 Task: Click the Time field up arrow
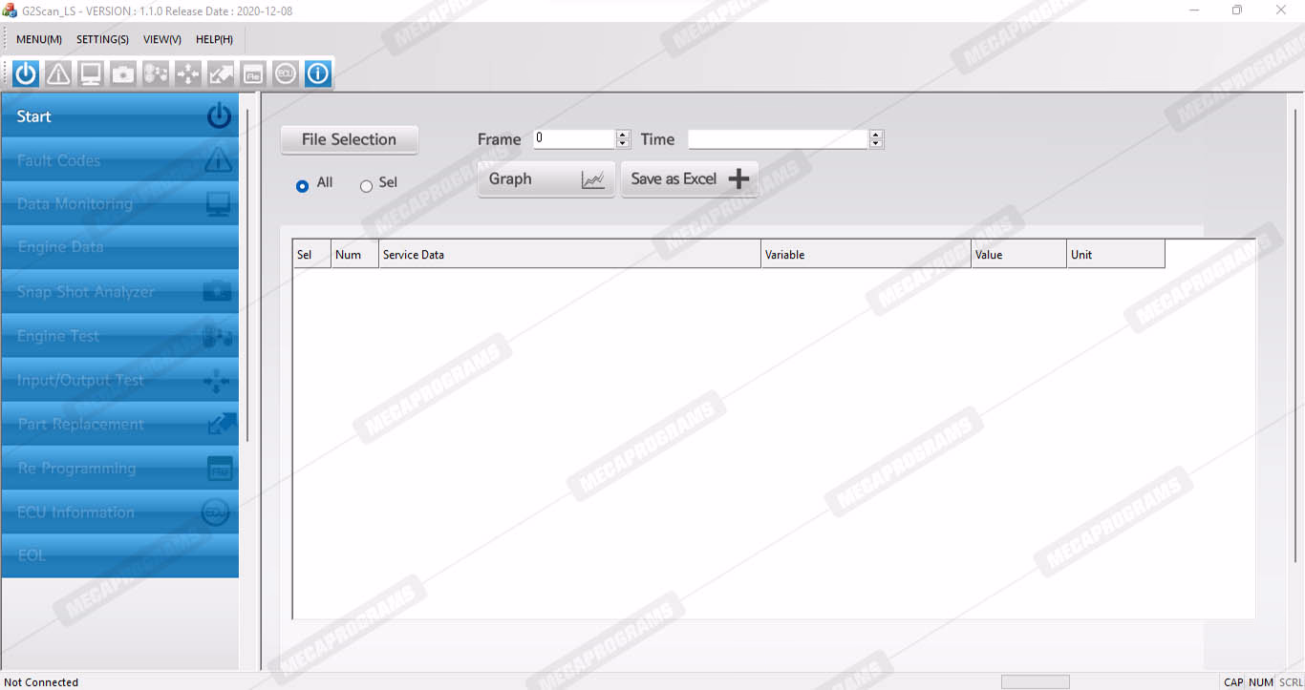(876, 135)
